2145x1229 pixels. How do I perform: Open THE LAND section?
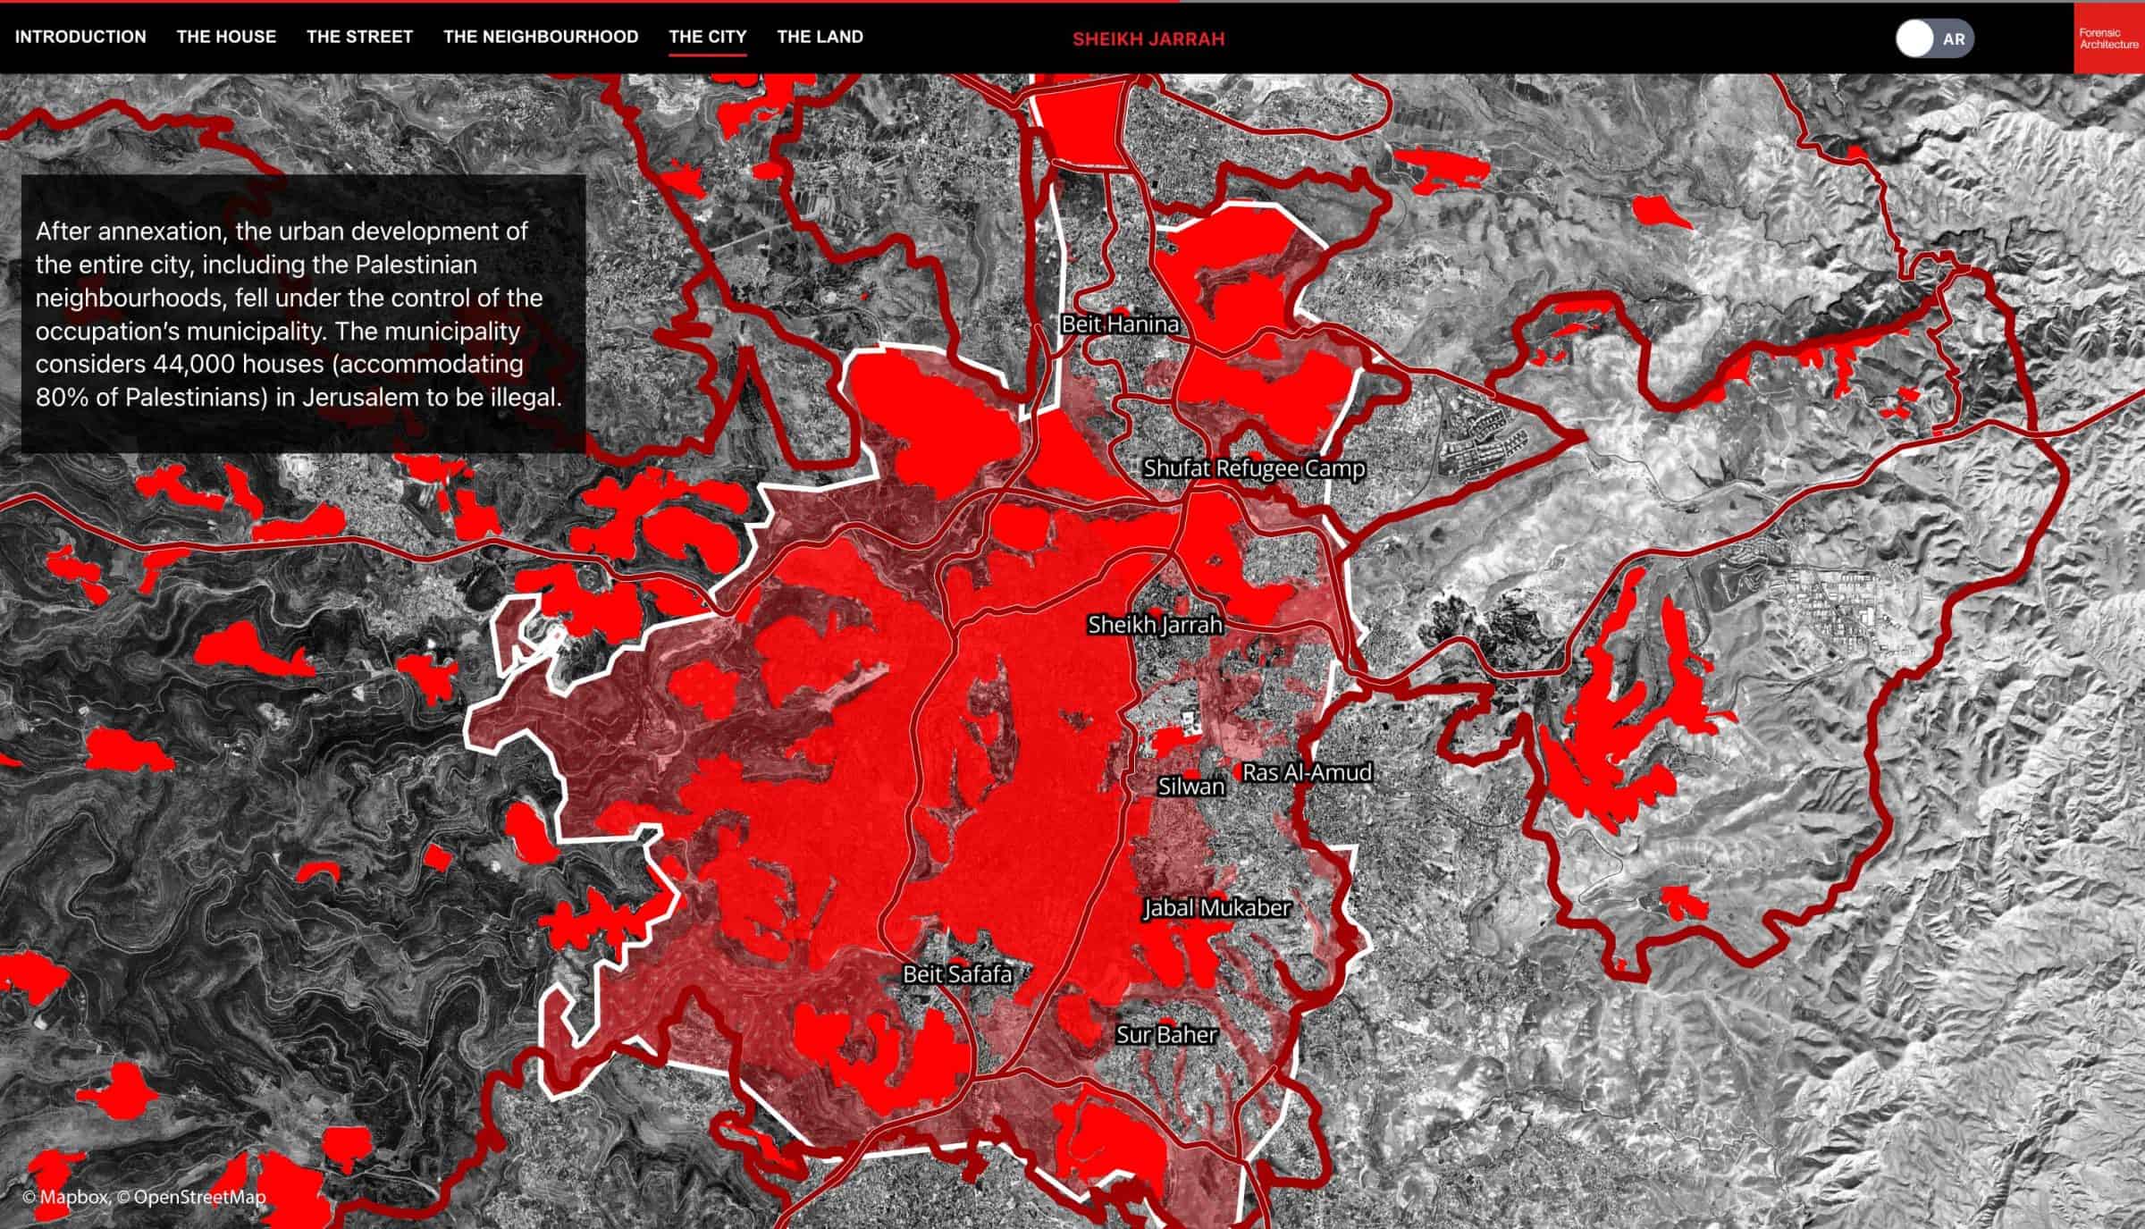(x=820, y=37)
